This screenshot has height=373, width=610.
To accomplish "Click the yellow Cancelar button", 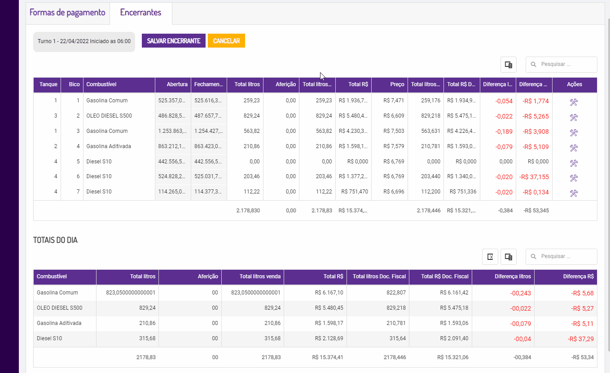I will pos(226,41).
